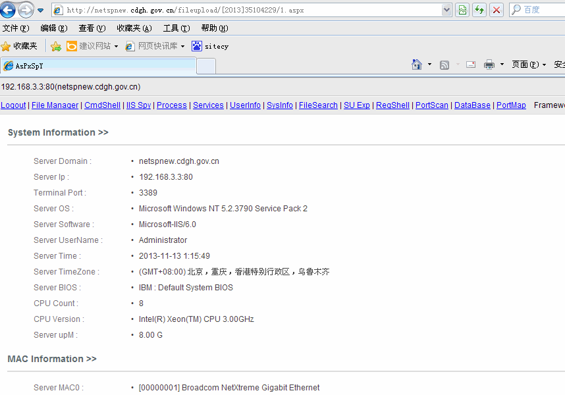Viewport: 565px width, 395px height.
Task: Click the compatibility view icon
Action: [x=462, y=10]
